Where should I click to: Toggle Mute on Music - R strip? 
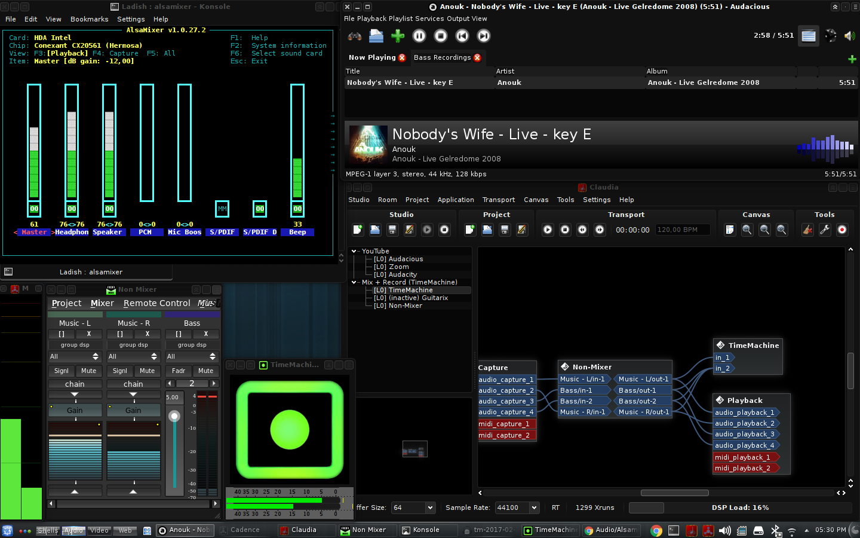148,371
